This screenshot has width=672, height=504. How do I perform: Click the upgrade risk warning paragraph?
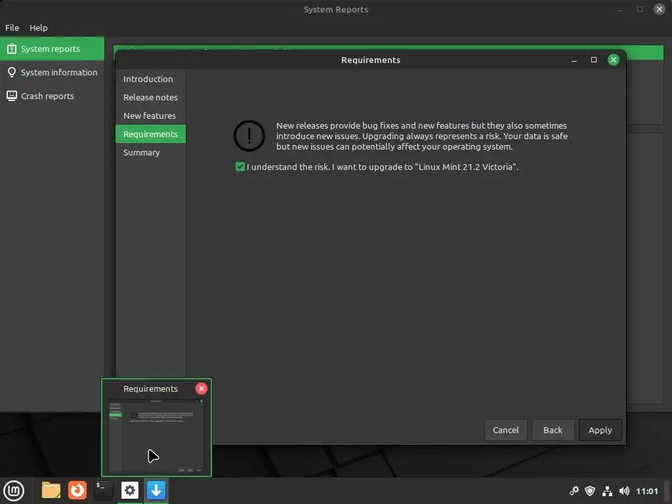pyautogui.click(x=422, y=136)
